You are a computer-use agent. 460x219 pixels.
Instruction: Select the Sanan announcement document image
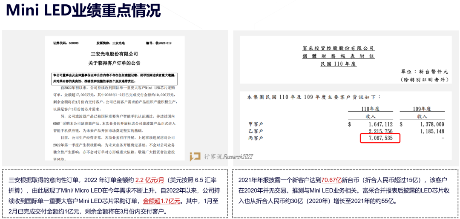click(115, 98)
